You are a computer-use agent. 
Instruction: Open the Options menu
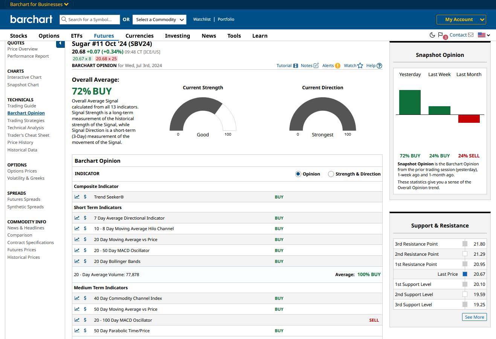(49, 36)
